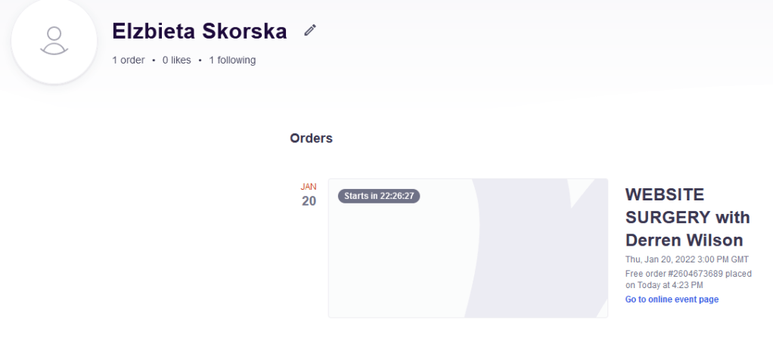Click the "Derren Wilson" line of the title

pyautogui.click(x=685, y=240)
